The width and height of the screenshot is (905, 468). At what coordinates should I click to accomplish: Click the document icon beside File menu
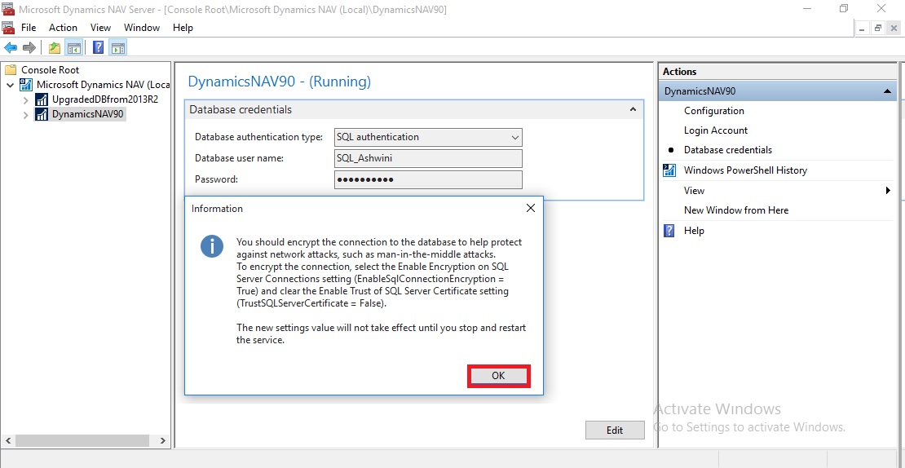pos(7,28)
